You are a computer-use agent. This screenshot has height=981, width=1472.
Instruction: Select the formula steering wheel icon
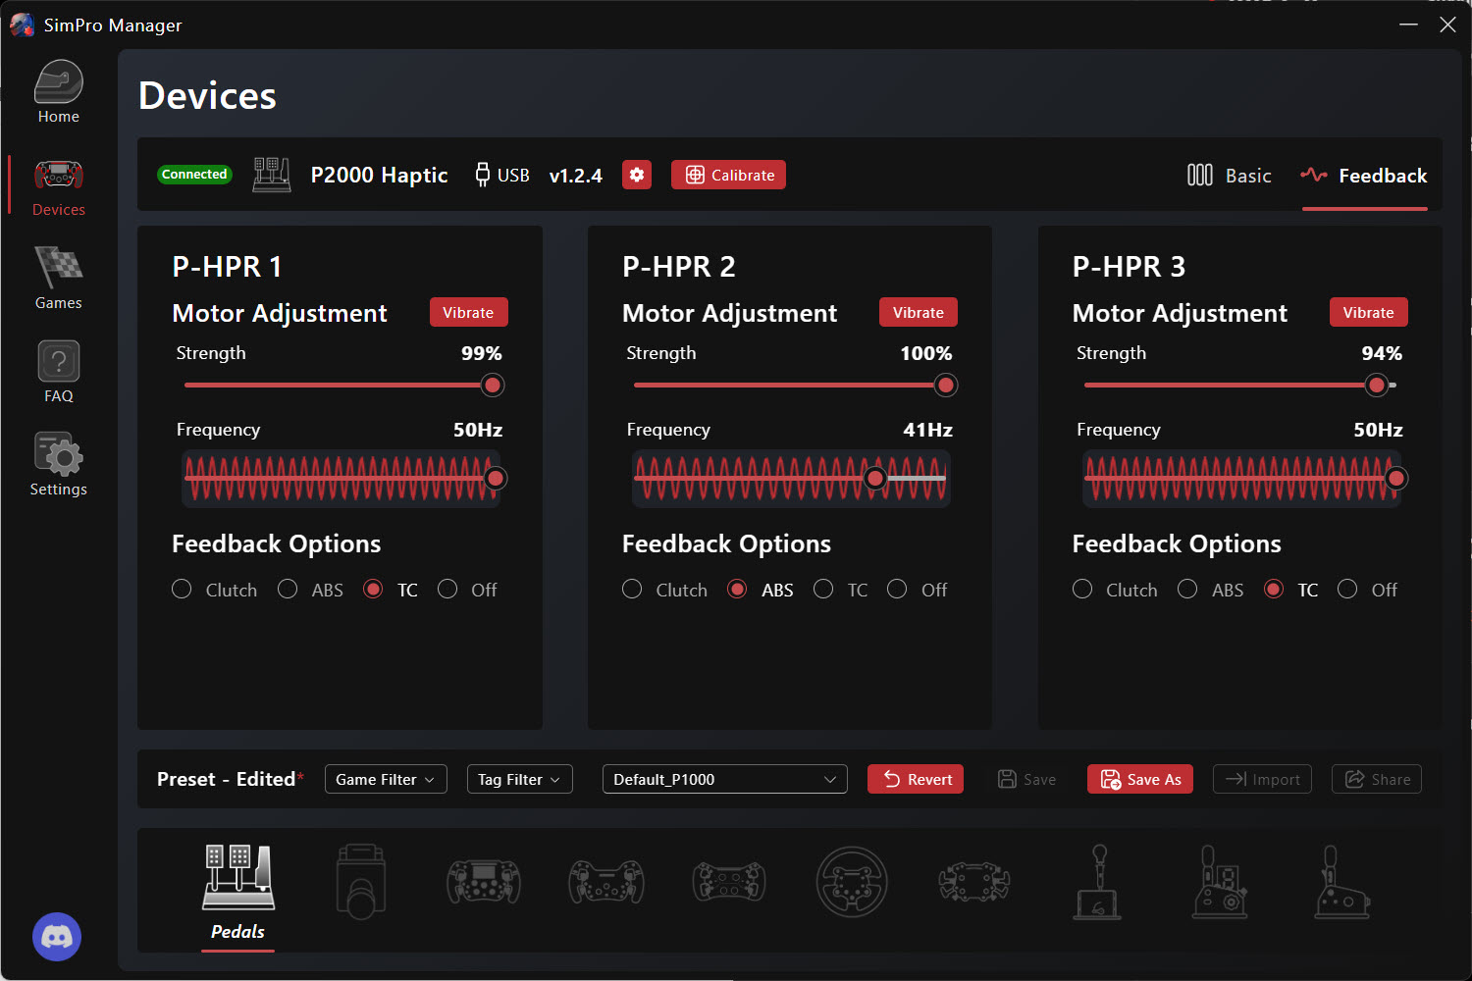[x=483, y=881]
